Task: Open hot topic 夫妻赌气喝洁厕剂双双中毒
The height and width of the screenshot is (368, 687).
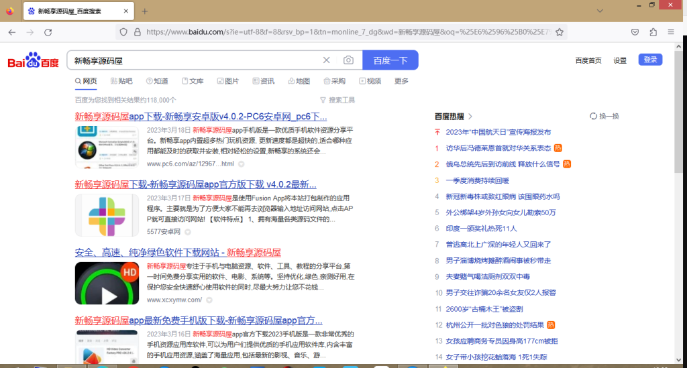Action: click(488, 277)
